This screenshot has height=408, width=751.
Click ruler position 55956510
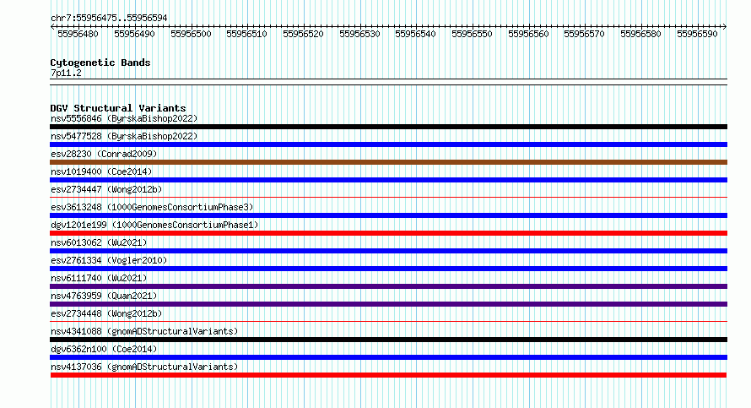click(246, 34)
